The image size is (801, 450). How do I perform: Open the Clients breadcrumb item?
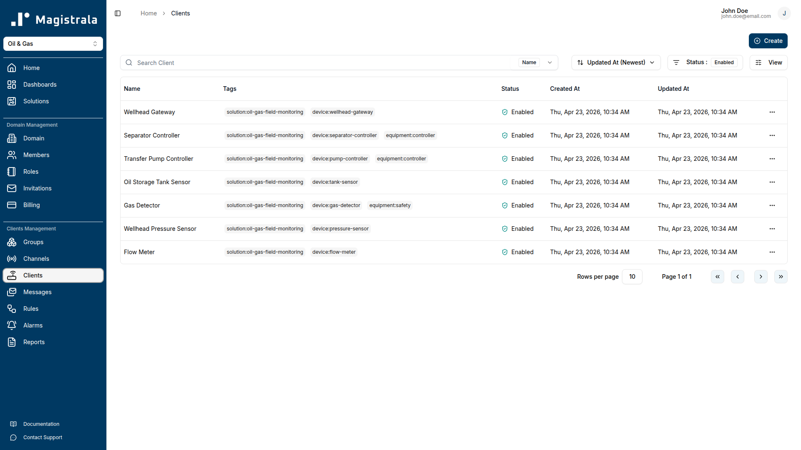(180, 13)
